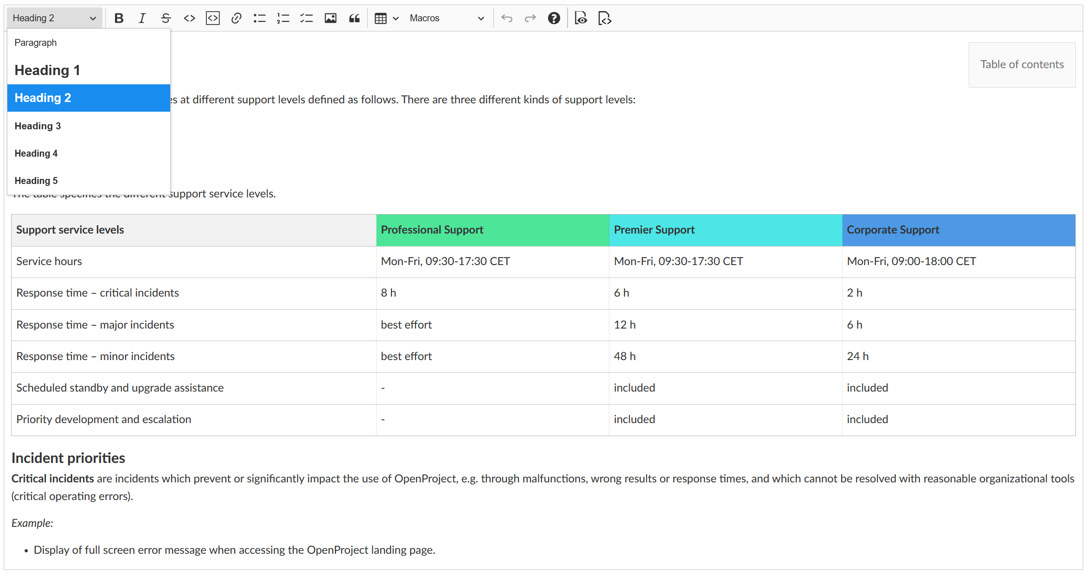Open the editor help
The image size is (1092, 576).
tap(554, 18)
